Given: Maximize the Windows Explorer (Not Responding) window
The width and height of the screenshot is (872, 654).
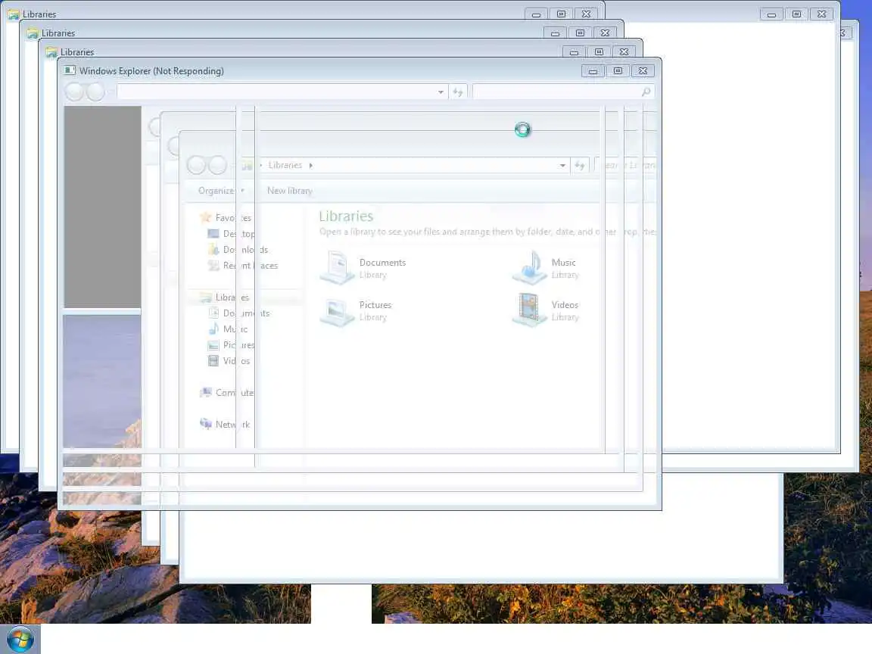Looking at the screenshot, I should 618,70.
